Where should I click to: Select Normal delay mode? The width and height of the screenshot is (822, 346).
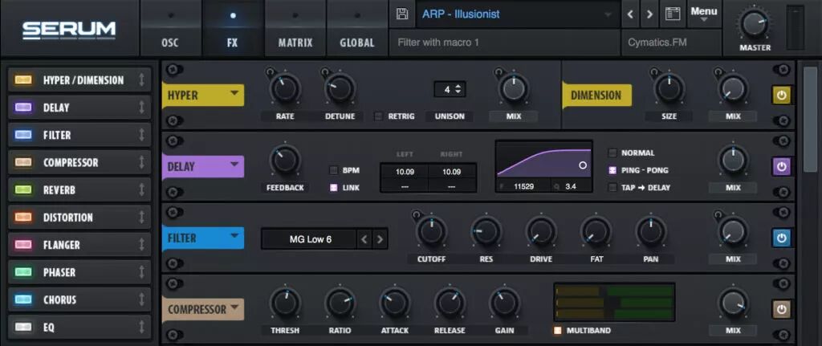point(612,153)
